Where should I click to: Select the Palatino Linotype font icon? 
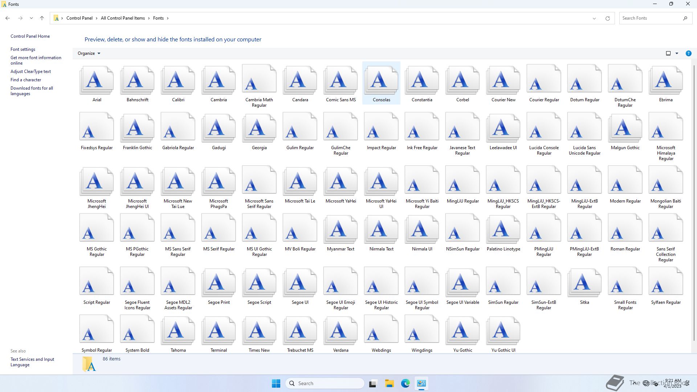tap(503, 229)
